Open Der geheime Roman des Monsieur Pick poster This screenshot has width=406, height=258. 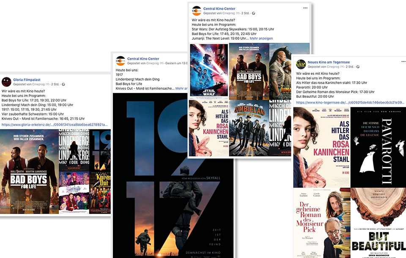click(322, 223)
